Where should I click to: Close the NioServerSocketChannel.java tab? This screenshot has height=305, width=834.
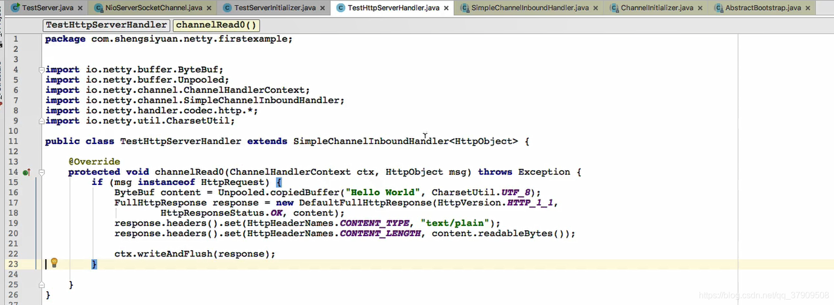click(209, 9)
